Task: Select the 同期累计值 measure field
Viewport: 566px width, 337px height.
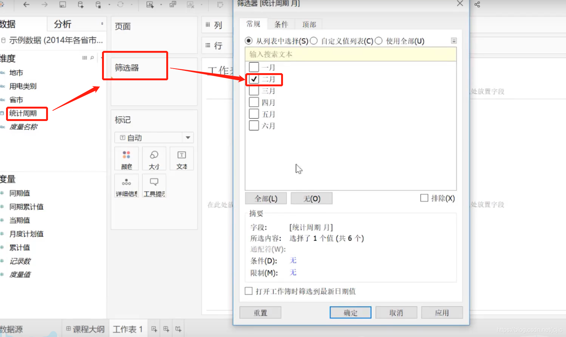Action: [x=26, y=207]
